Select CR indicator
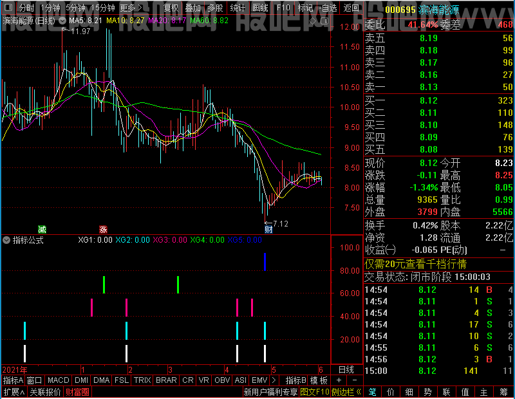515x399 pixels. 188,380
